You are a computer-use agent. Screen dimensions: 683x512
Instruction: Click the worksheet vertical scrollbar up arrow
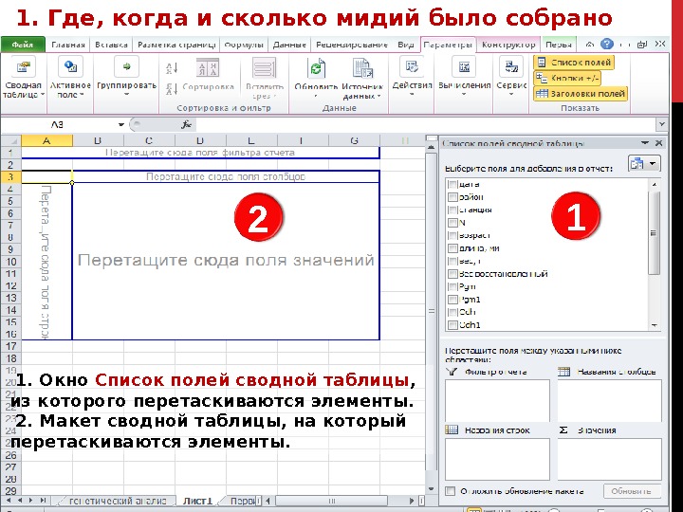[x=432, y=148]
